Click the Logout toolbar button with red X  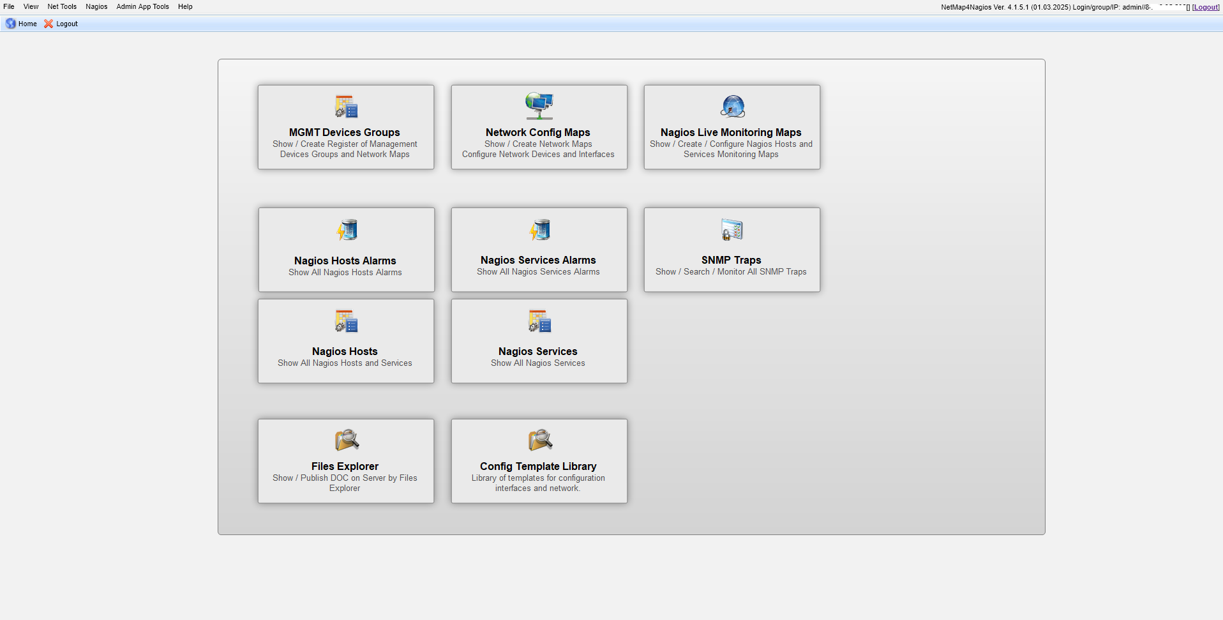61,24
